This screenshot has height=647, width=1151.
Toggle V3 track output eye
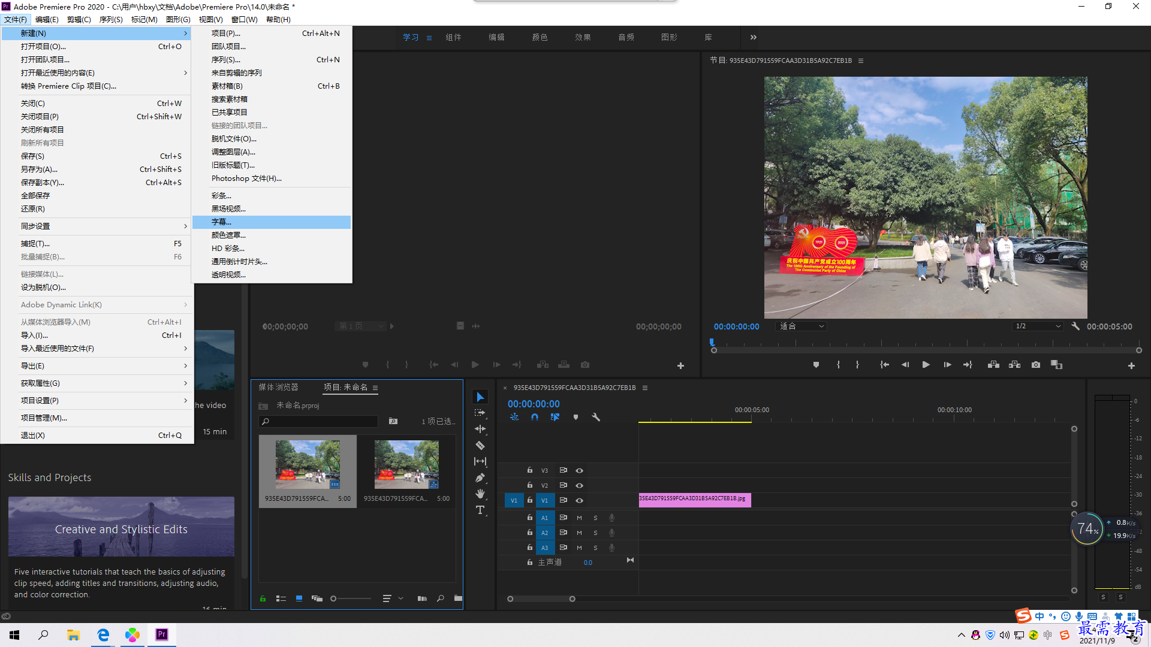(x=579, y=471)
